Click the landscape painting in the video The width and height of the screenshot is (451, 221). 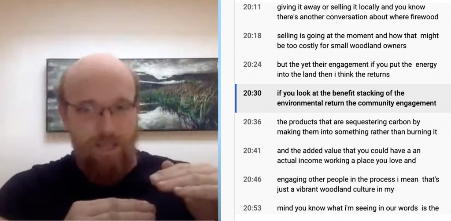point(132,94)
